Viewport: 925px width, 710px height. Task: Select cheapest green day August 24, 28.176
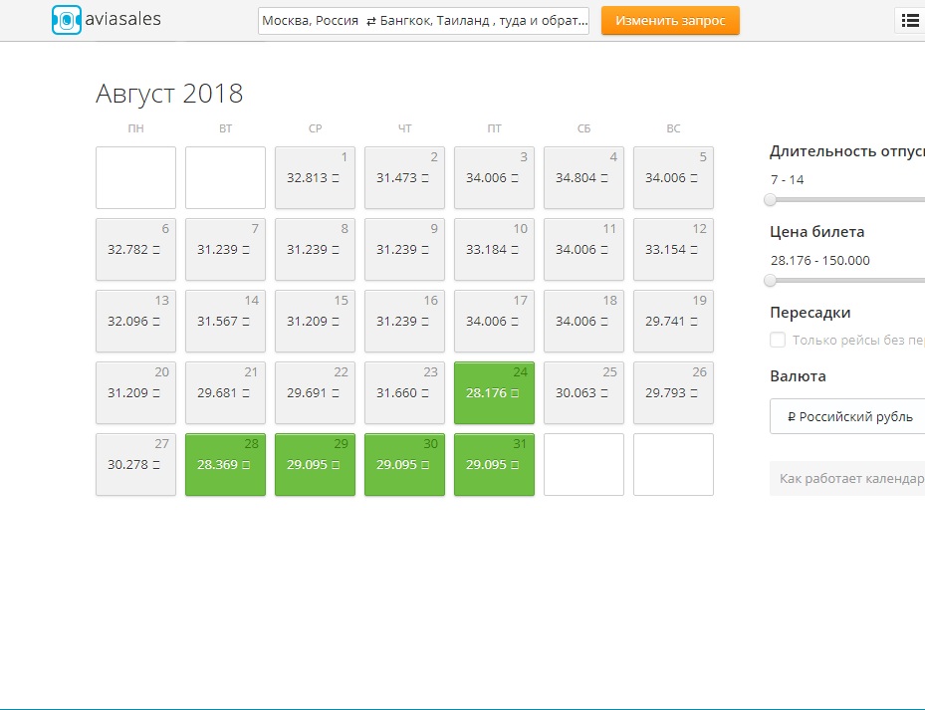coord(494,393)
